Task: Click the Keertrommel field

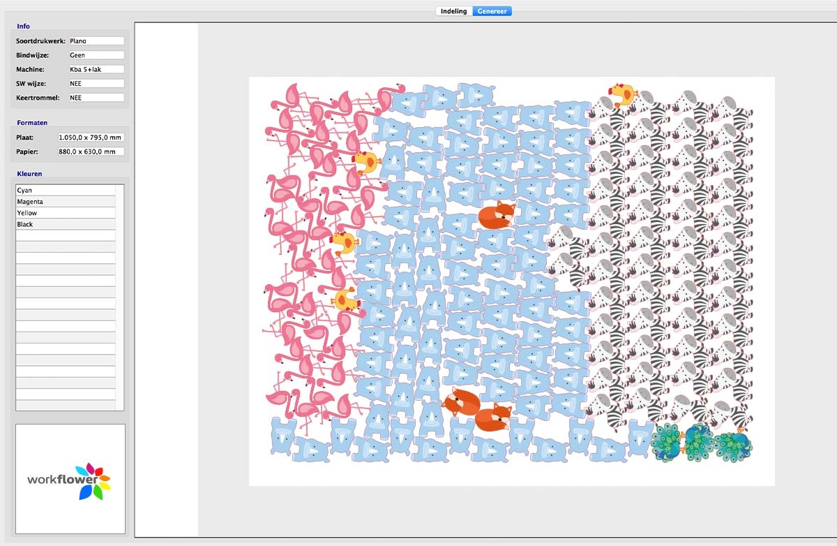Action: (x=96, y=98)
